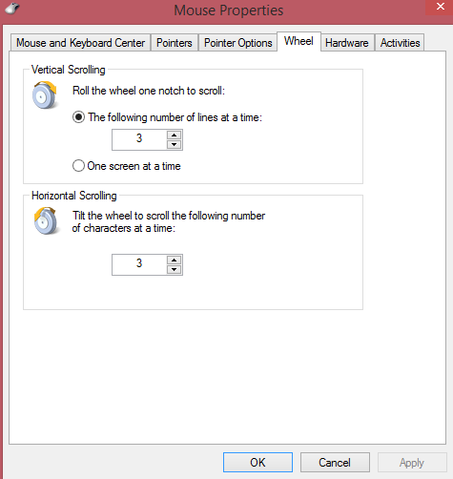Click the 'Tilt the wheel to scroll' description text
Image resolution: width=453 pixels, height=479 pixels.
point(169,221)
